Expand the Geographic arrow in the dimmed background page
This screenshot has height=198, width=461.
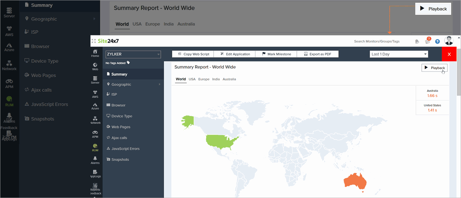click(x=94, y=19)
